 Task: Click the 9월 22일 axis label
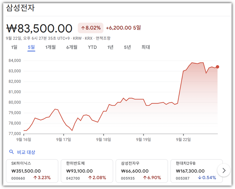tap(183, 139)
